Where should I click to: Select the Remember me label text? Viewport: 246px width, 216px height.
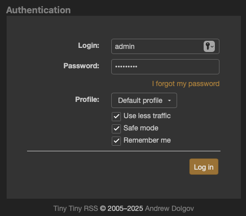[x=147, y=140]
